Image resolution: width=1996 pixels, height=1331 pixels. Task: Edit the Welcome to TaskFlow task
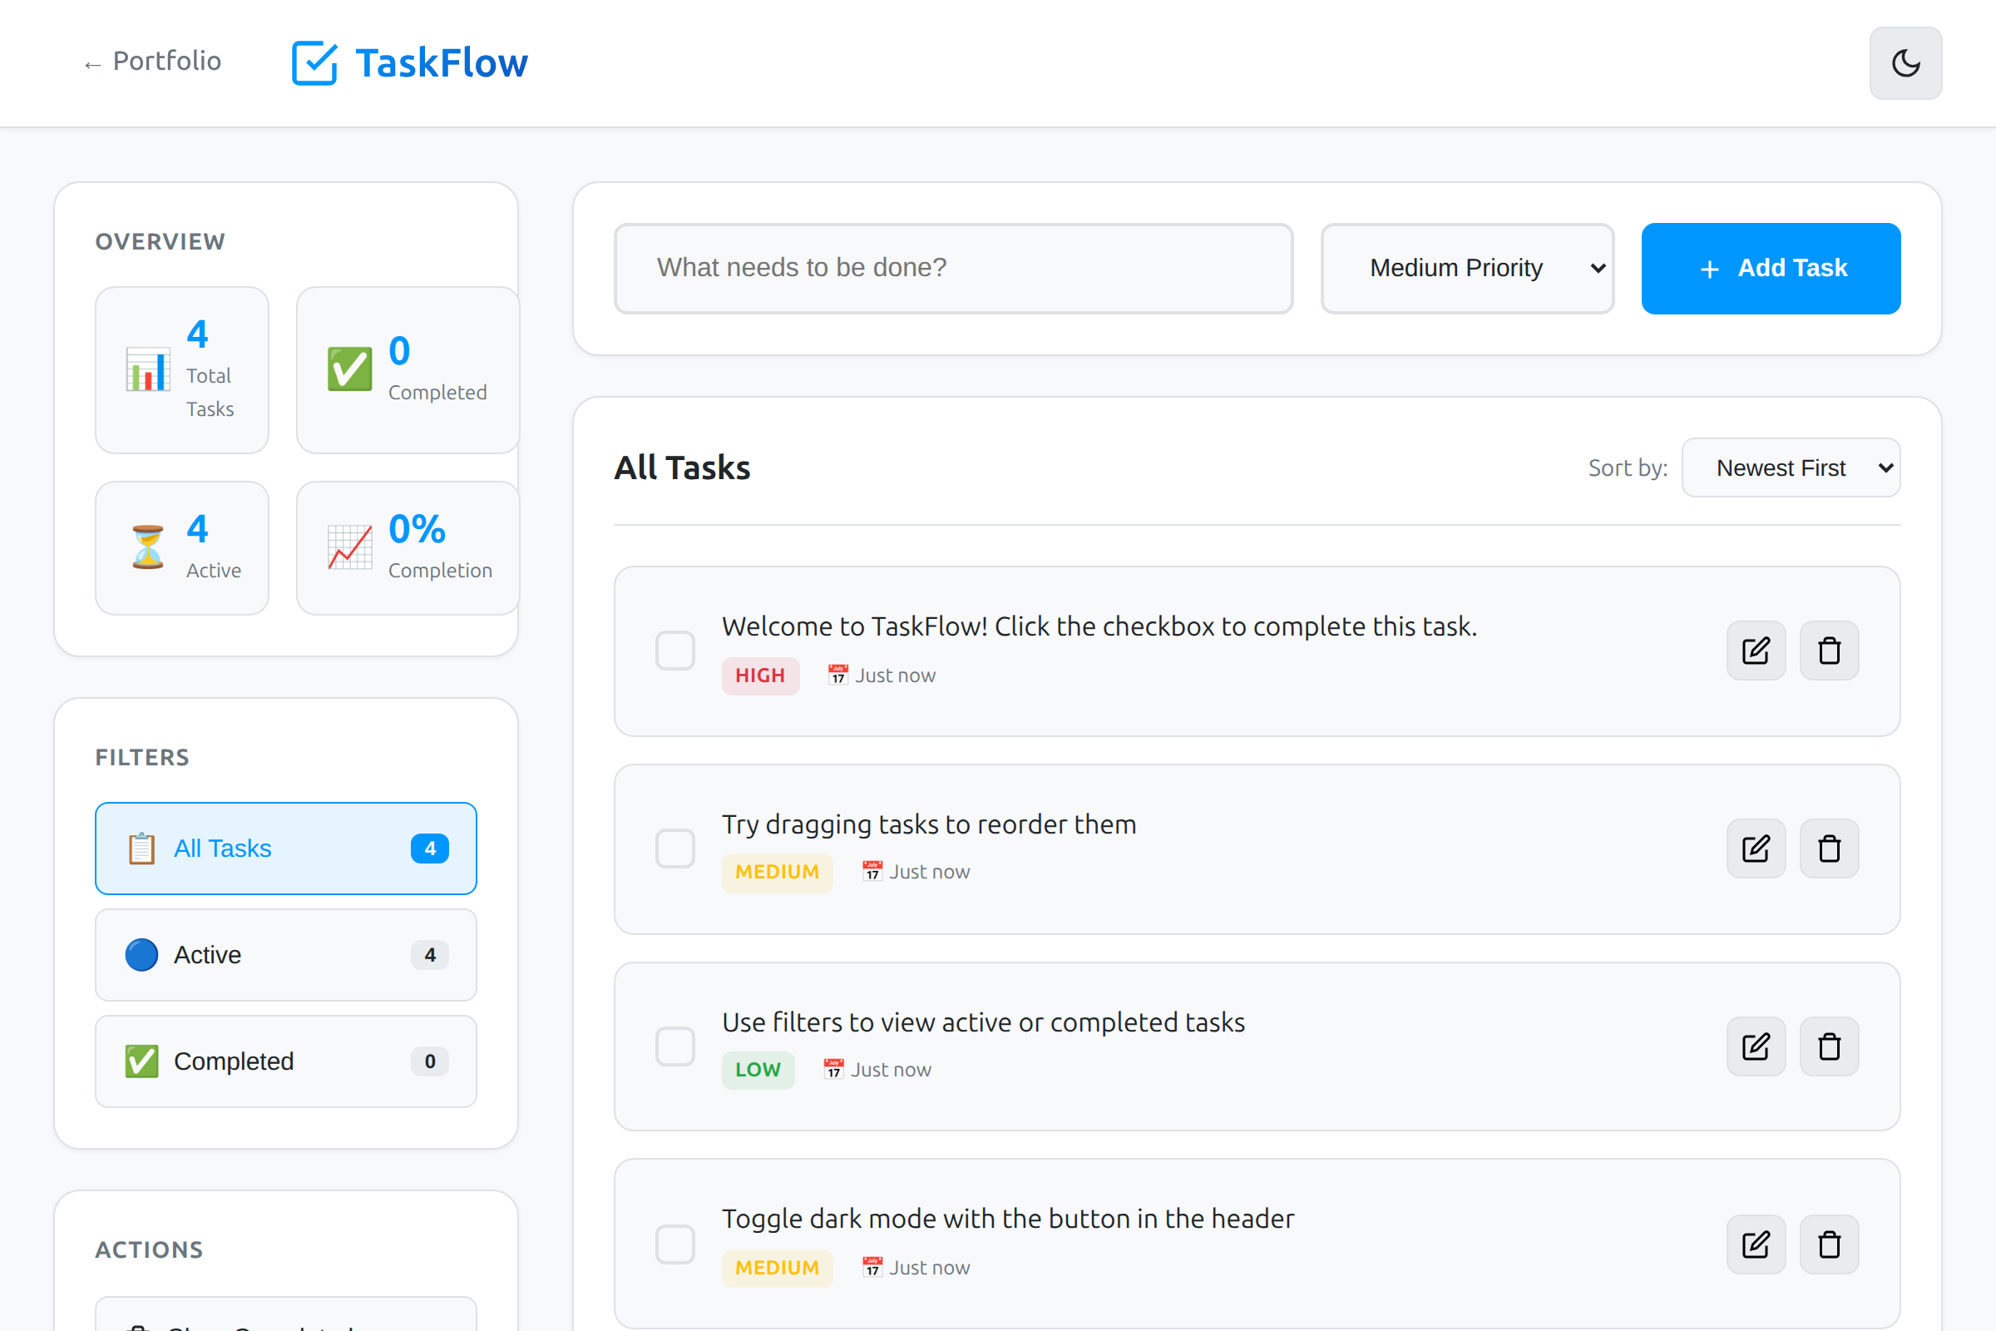[x=1756, y=651]
